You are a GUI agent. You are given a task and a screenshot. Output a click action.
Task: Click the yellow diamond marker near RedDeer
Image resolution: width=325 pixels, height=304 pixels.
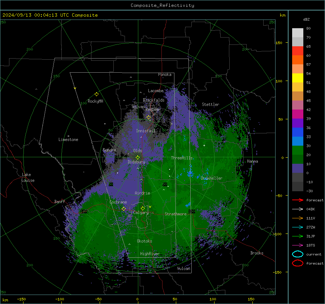148,117
